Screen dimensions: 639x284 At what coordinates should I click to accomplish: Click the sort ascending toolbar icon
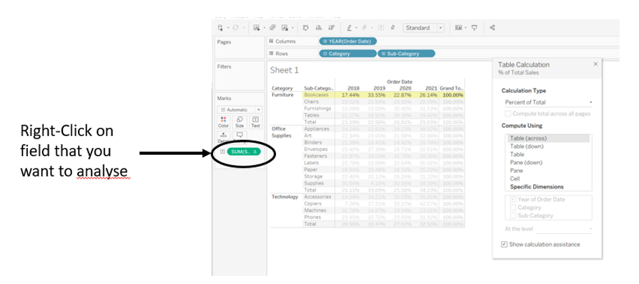318,28
